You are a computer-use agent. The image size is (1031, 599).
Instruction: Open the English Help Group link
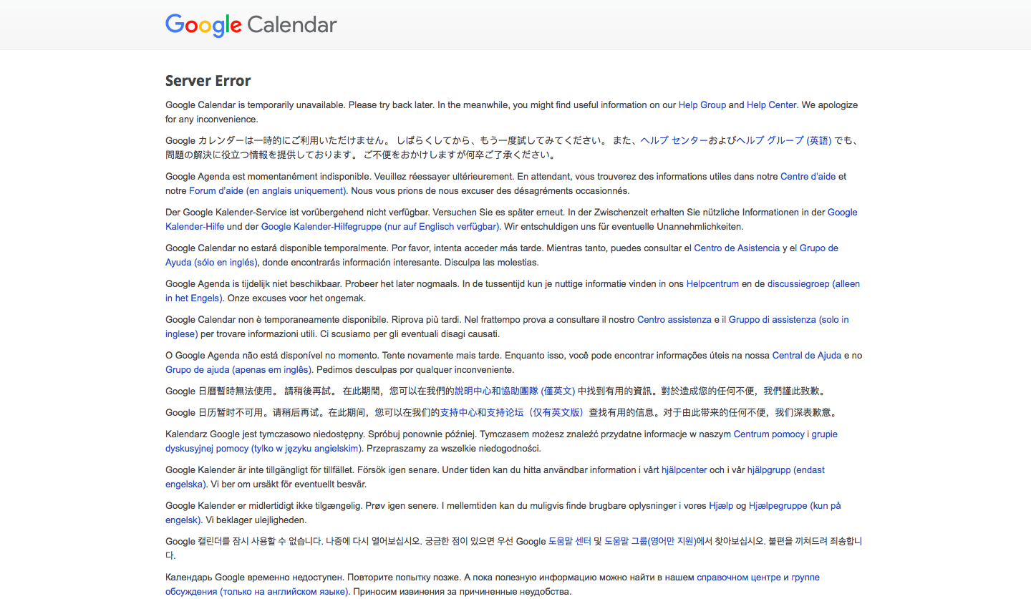tap(702, 104)
